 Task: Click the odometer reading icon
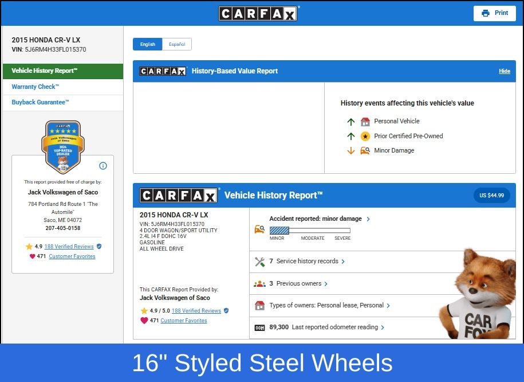pyautogui.click(x=259, y=328)
